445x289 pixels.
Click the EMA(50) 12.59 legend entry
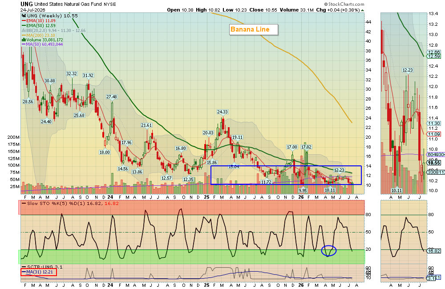(39, 25)
